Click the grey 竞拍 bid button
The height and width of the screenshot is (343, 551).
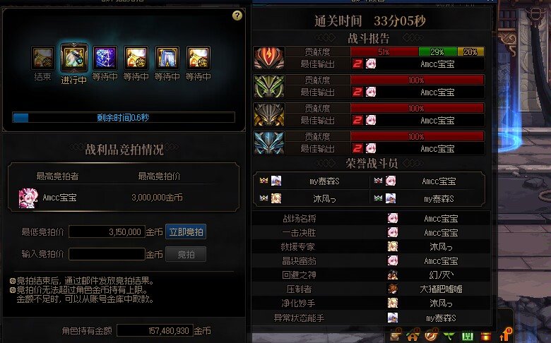point(186,254)
